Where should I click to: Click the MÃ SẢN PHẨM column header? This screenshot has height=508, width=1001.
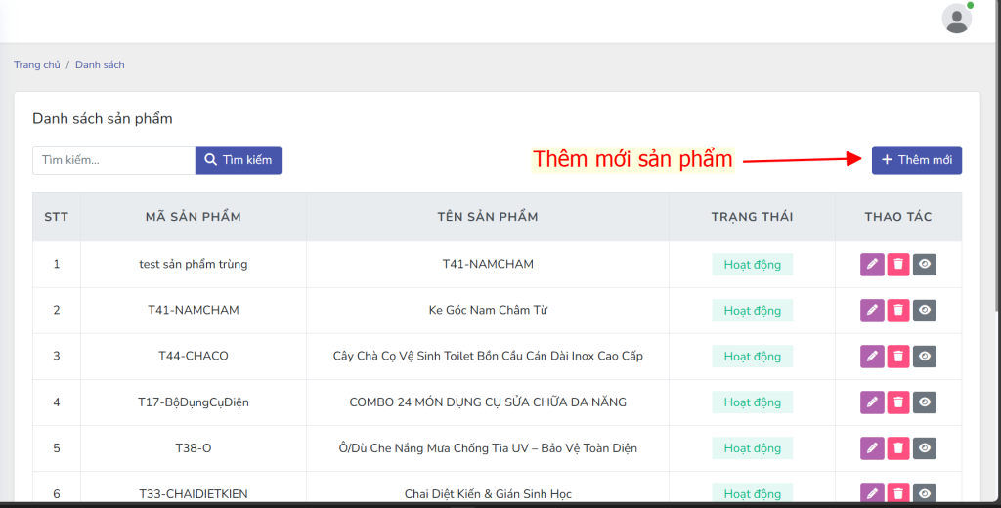pos(193,217)
